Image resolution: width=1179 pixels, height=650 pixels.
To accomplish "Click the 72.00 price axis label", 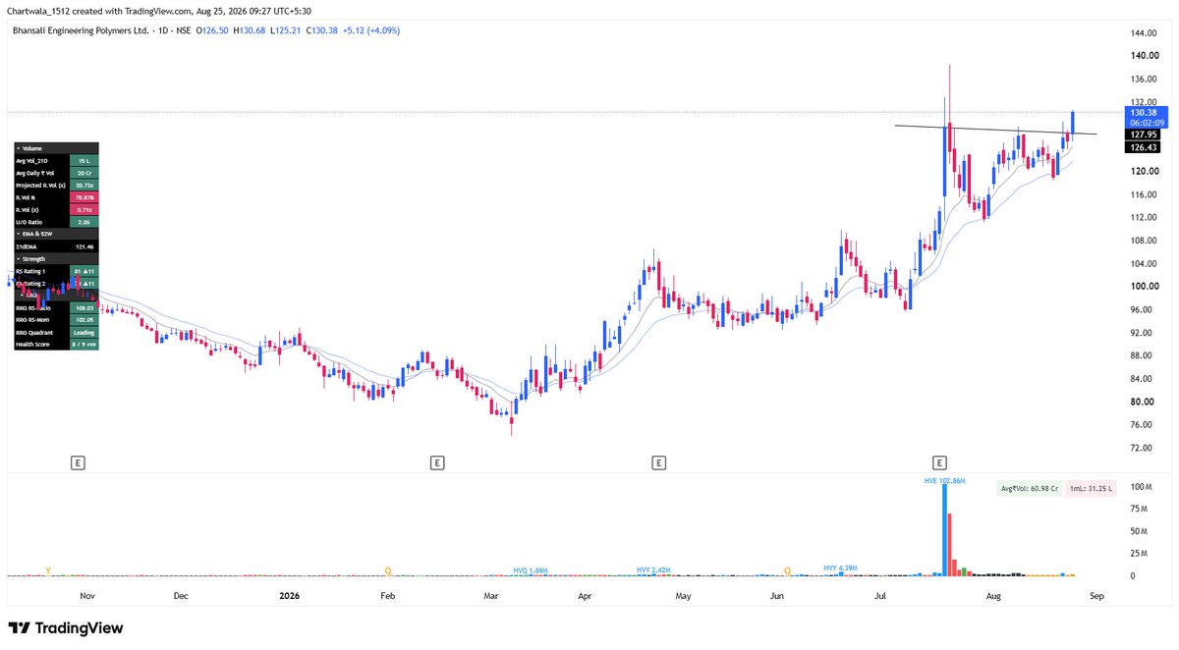I will click(1142, 448).
